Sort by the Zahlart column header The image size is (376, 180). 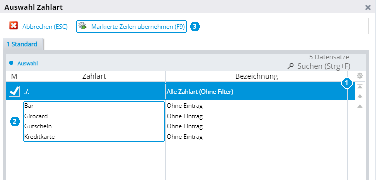[94, 76]
